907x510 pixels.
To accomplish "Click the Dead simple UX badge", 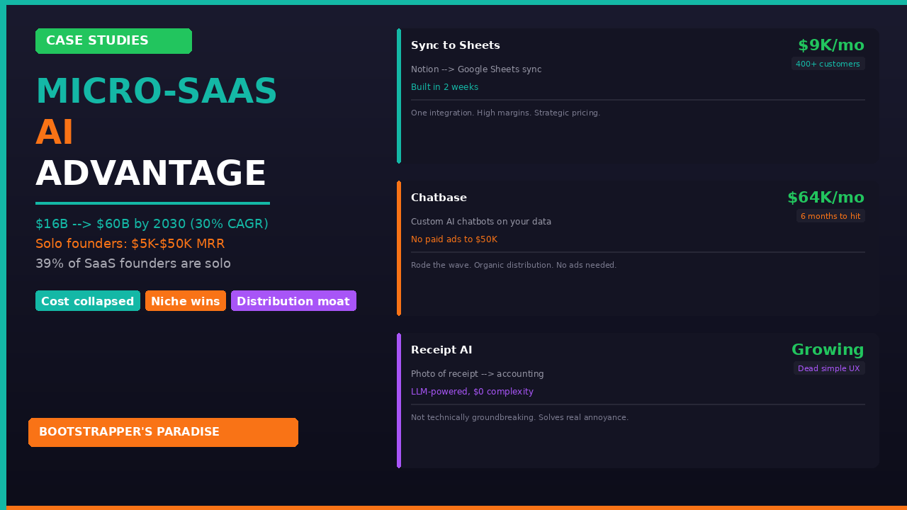I will click(828, 368).
